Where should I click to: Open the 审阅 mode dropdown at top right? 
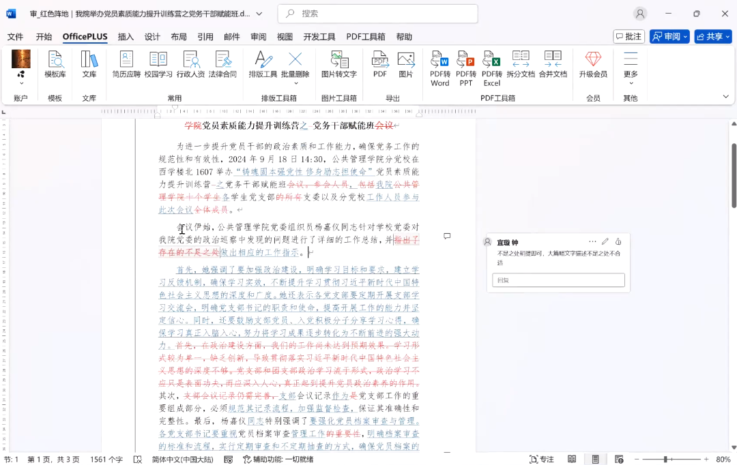pyautogui.click(x=669, y=37)
